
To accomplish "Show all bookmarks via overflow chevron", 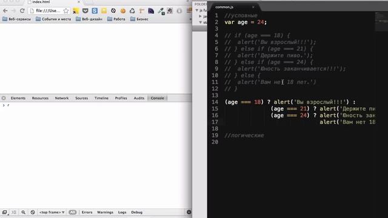I will (x=190, y=19).
